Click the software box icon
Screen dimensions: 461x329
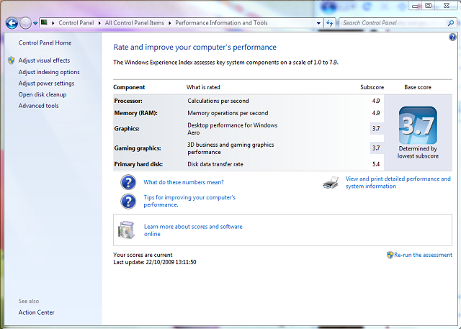[x=127, y=230]
